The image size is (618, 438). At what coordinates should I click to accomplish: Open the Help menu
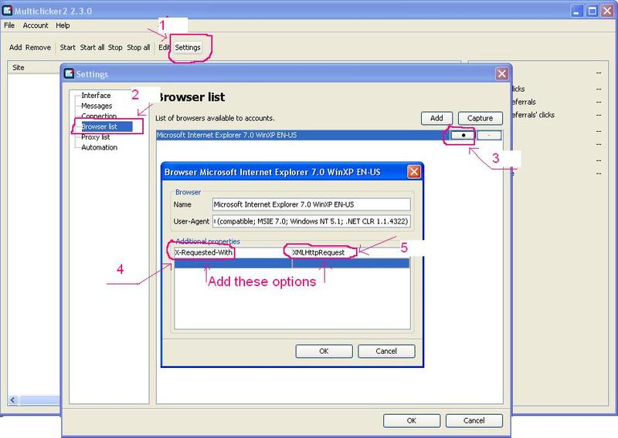(63, 25)
